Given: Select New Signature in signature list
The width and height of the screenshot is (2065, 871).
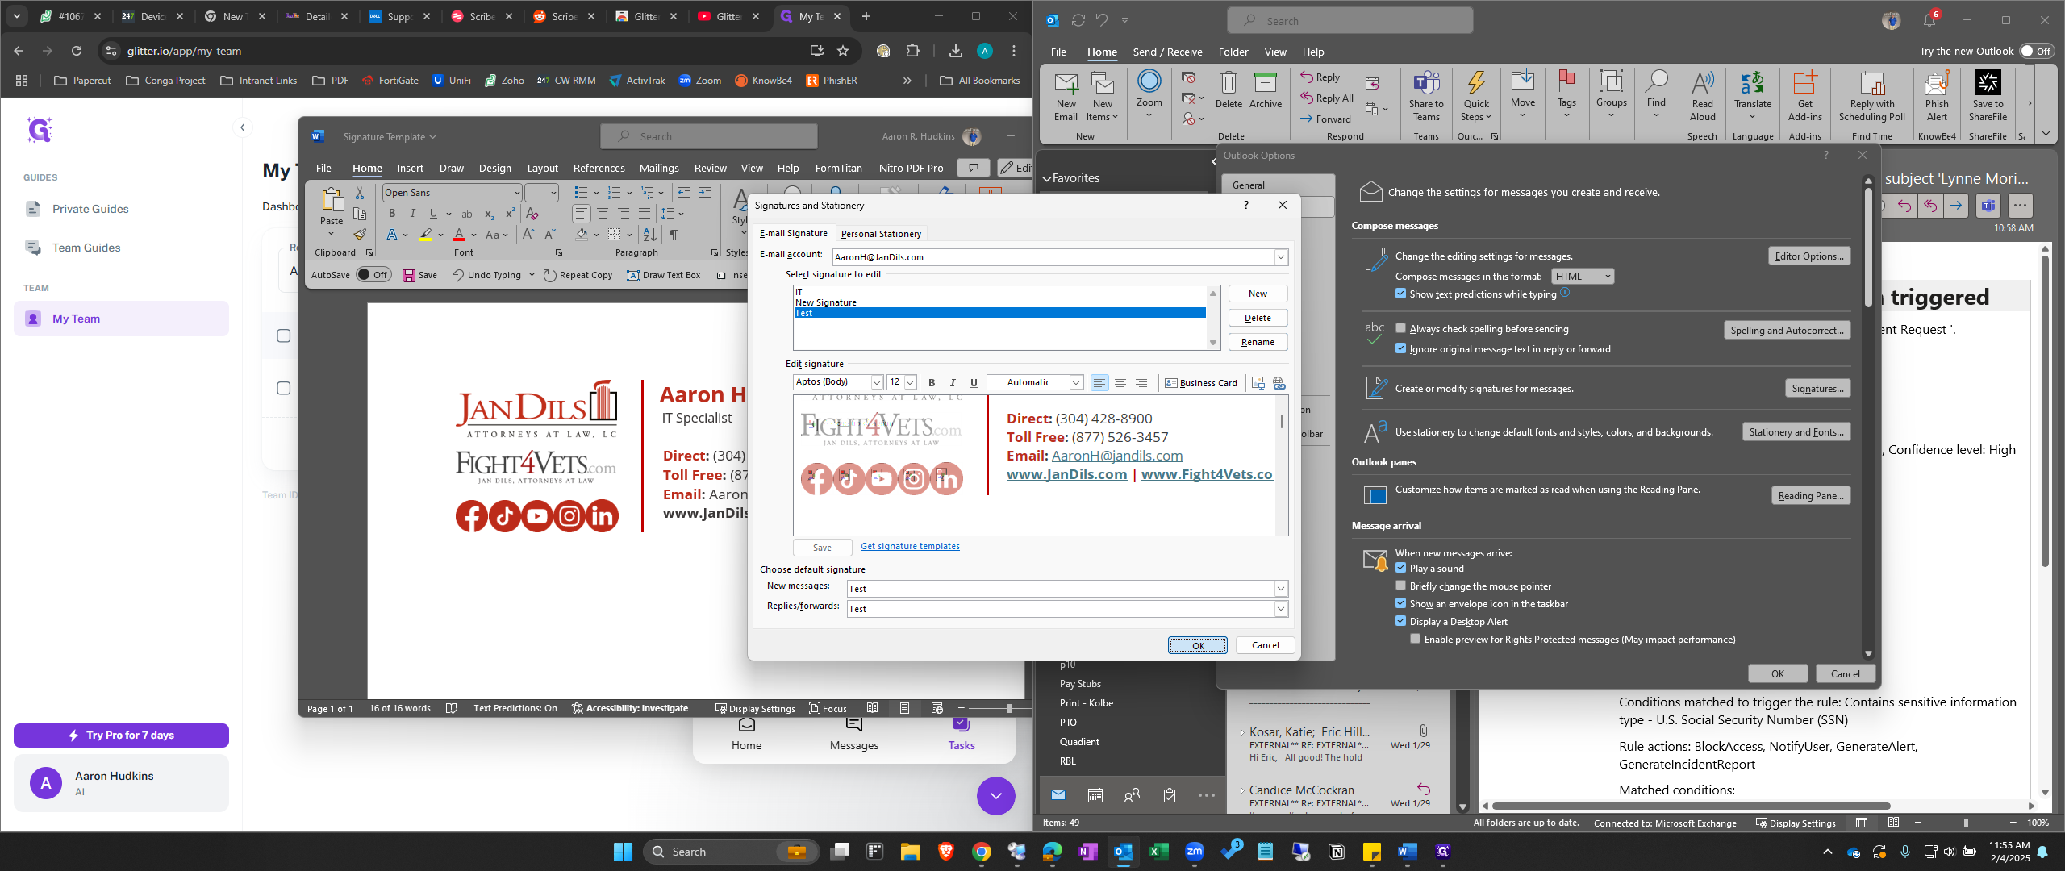Looking at the screenshot, I should tap(826, 302).
